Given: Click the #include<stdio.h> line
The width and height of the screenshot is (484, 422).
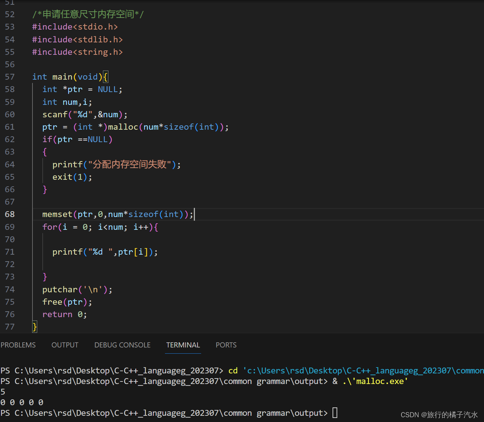Looking at the screenshot, I should [75, 27].
